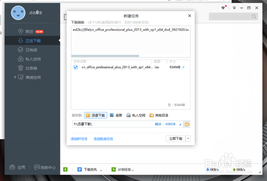Expand the save path history dropdown arrow
The height and width of the screenshot is (181, 267).
180,124
